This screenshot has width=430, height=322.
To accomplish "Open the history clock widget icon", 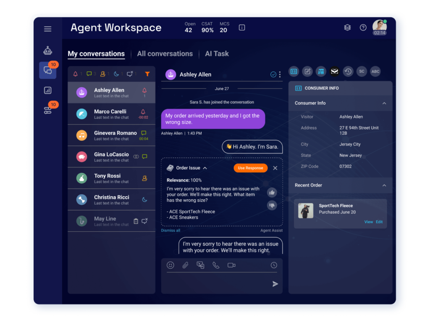I will 348,71.
